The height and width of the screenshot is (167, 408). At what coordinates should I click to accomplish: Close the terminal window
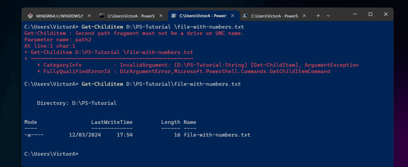tap(386, 14)
